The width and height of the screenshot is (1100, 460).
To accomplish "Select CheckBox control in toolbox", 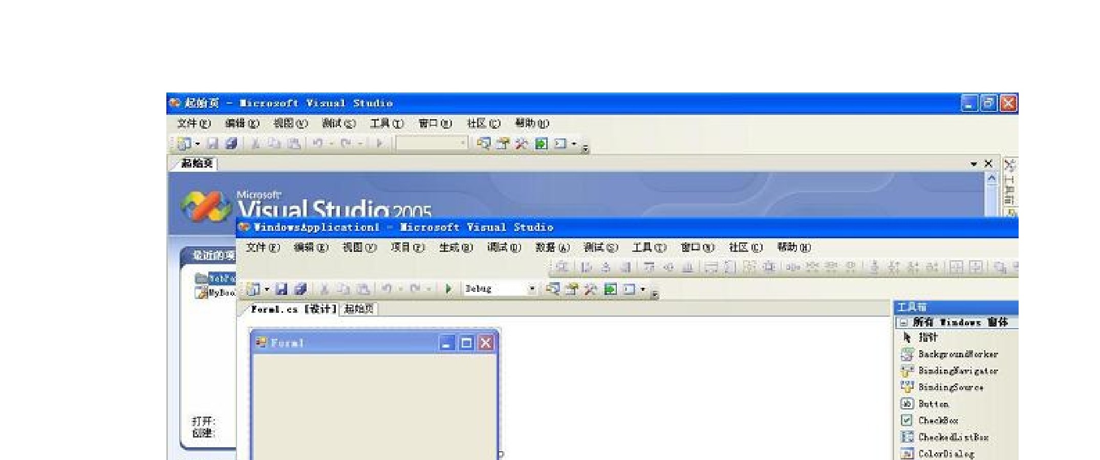I will [x=931, y=420].
